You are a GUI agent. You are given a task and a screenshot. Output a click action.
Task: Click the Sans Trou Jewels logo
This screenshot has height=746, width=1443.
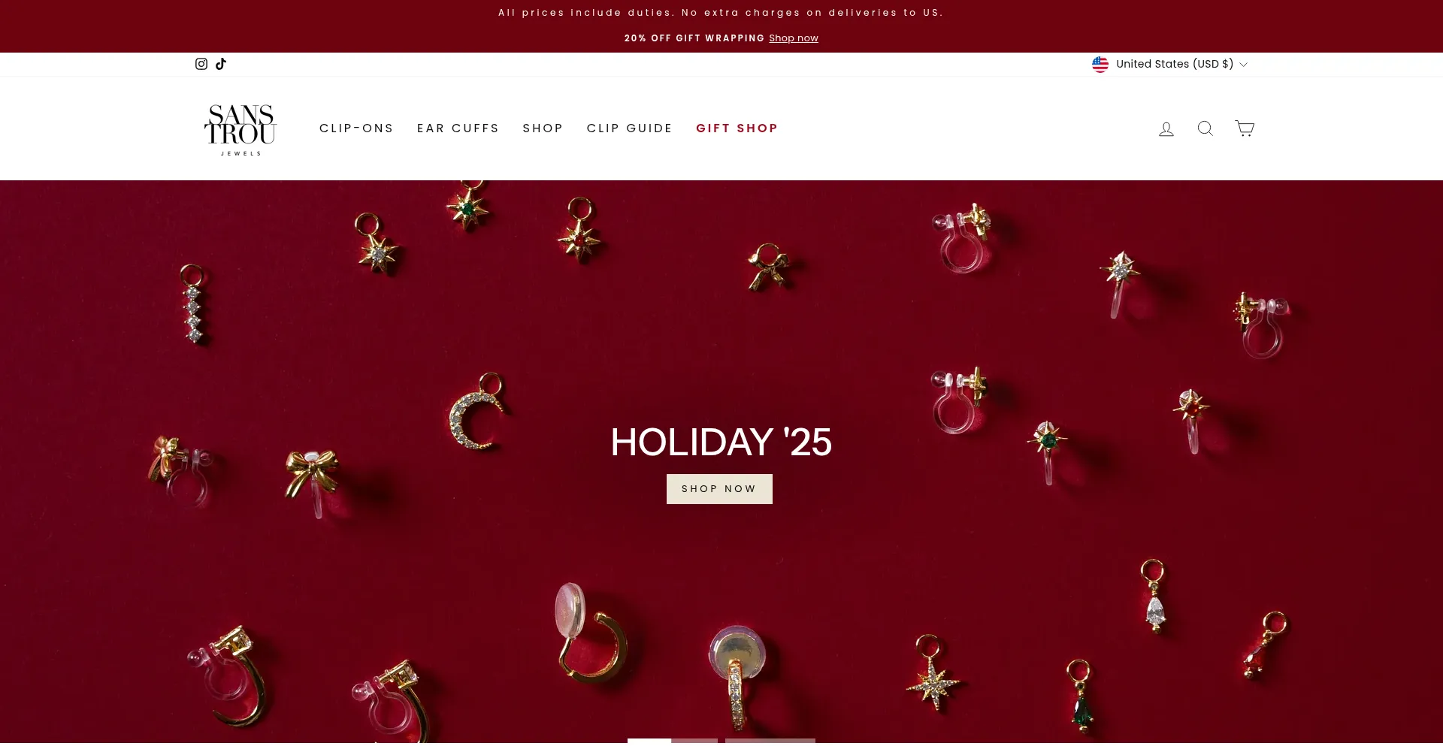pyautogui.click(x=240, y=129)
